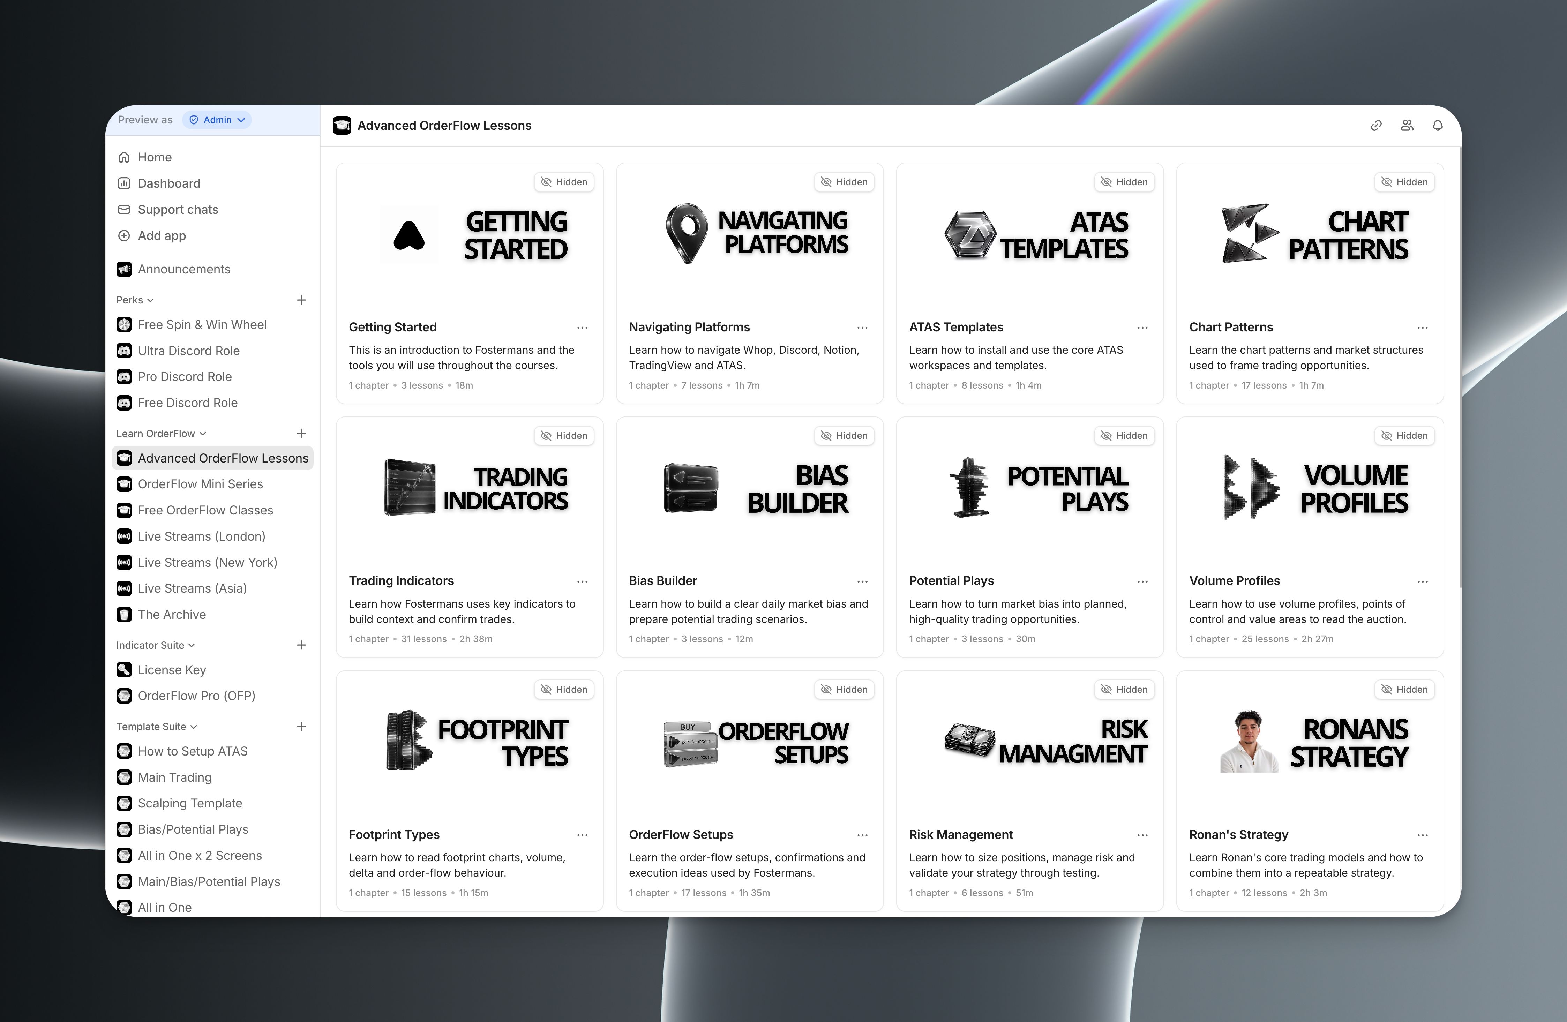Collapse the Learn OrderFlow section
The width and height of the screenshot is (1567, 1022).
161,433
